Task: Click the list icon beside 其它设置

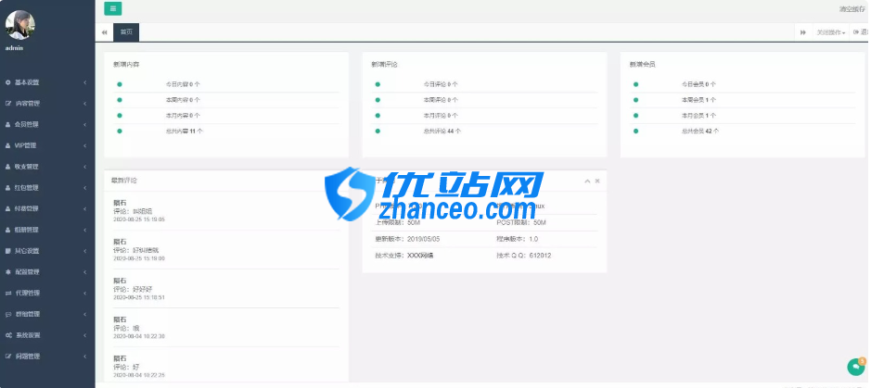Action: [x=7, y=251]
